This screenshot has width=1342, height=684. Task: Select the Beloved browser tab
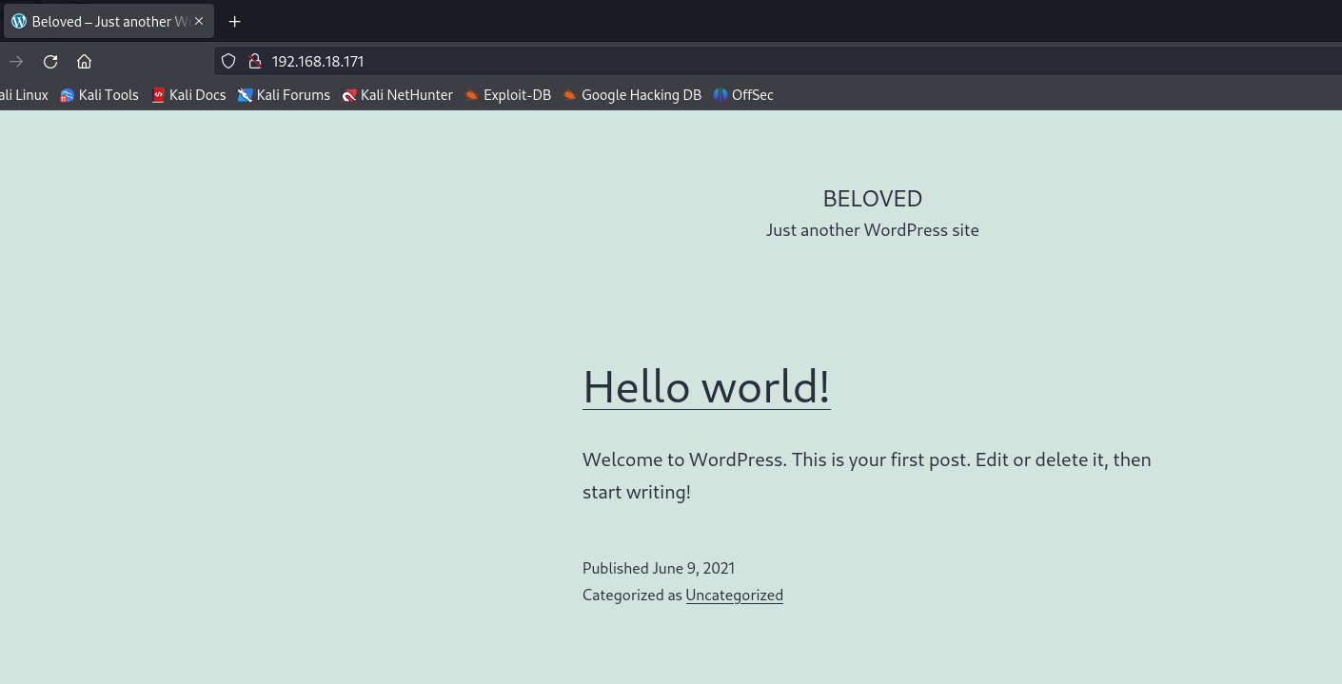(x=100, y=21)
